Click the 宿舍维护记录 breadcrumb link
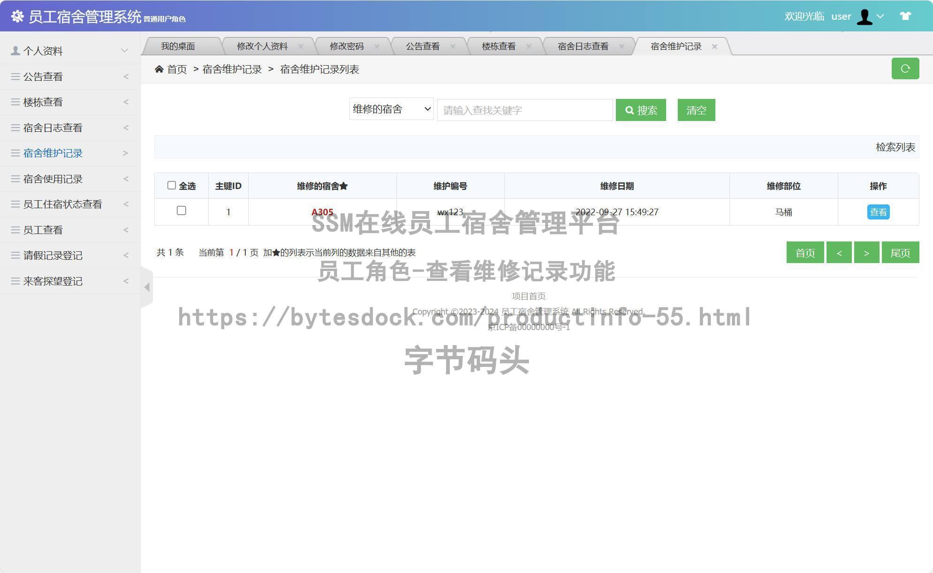933x573 pixels. [x=232, y=69]
